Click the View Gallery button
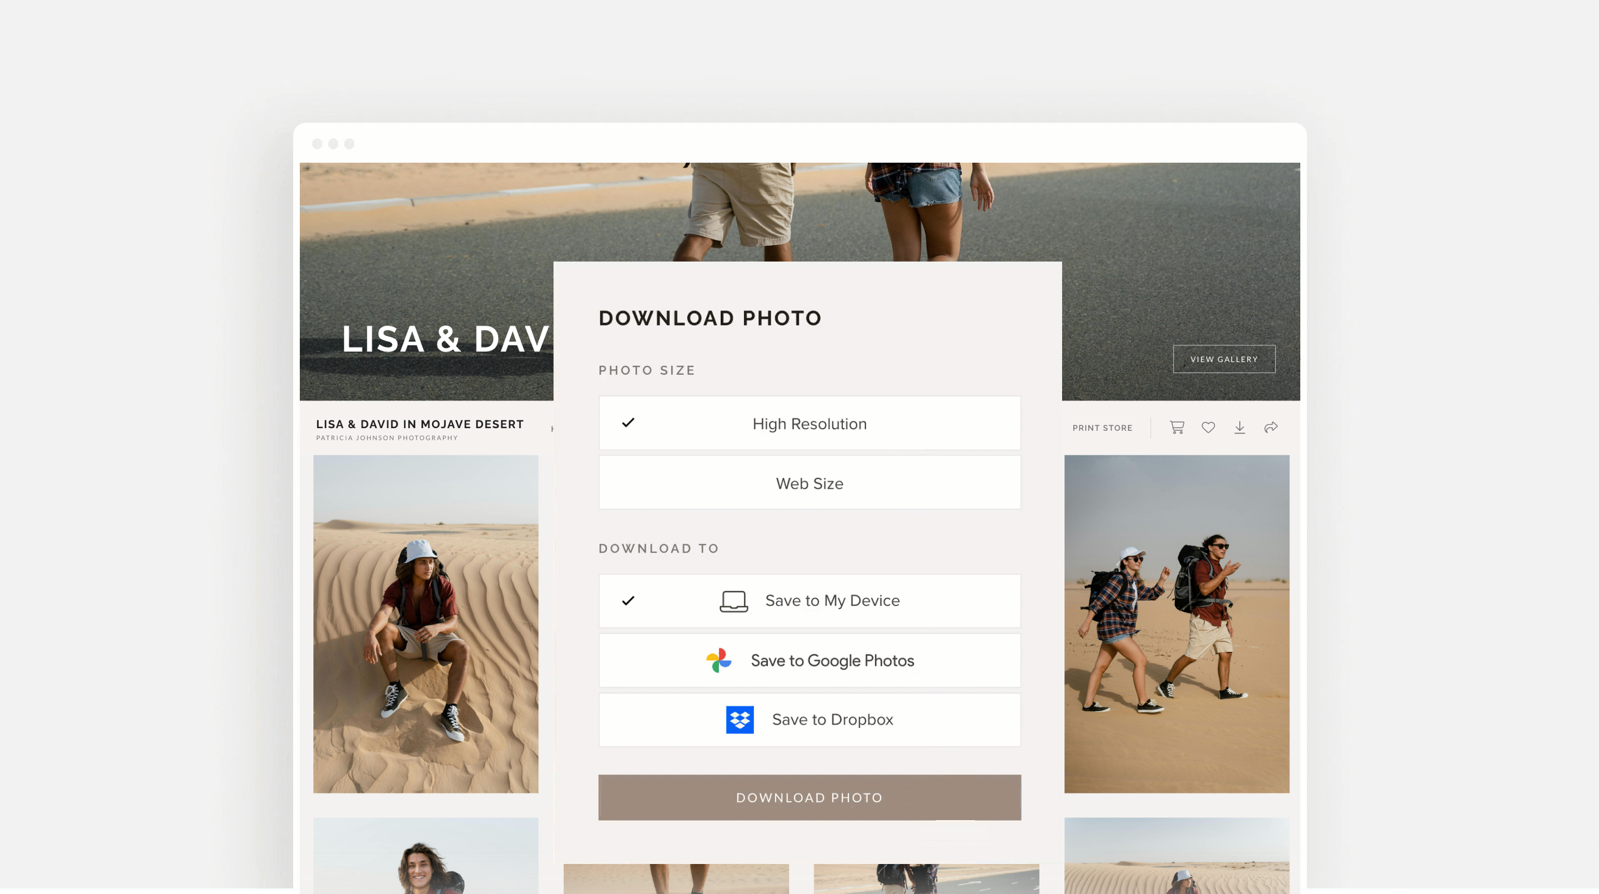1599x894 pixels. pos(1224,359)
